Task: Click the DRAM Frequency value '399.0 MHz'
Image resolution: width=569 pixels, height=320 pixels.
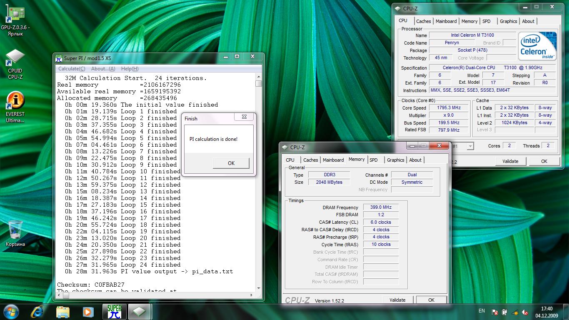Action: click(381, 207)
